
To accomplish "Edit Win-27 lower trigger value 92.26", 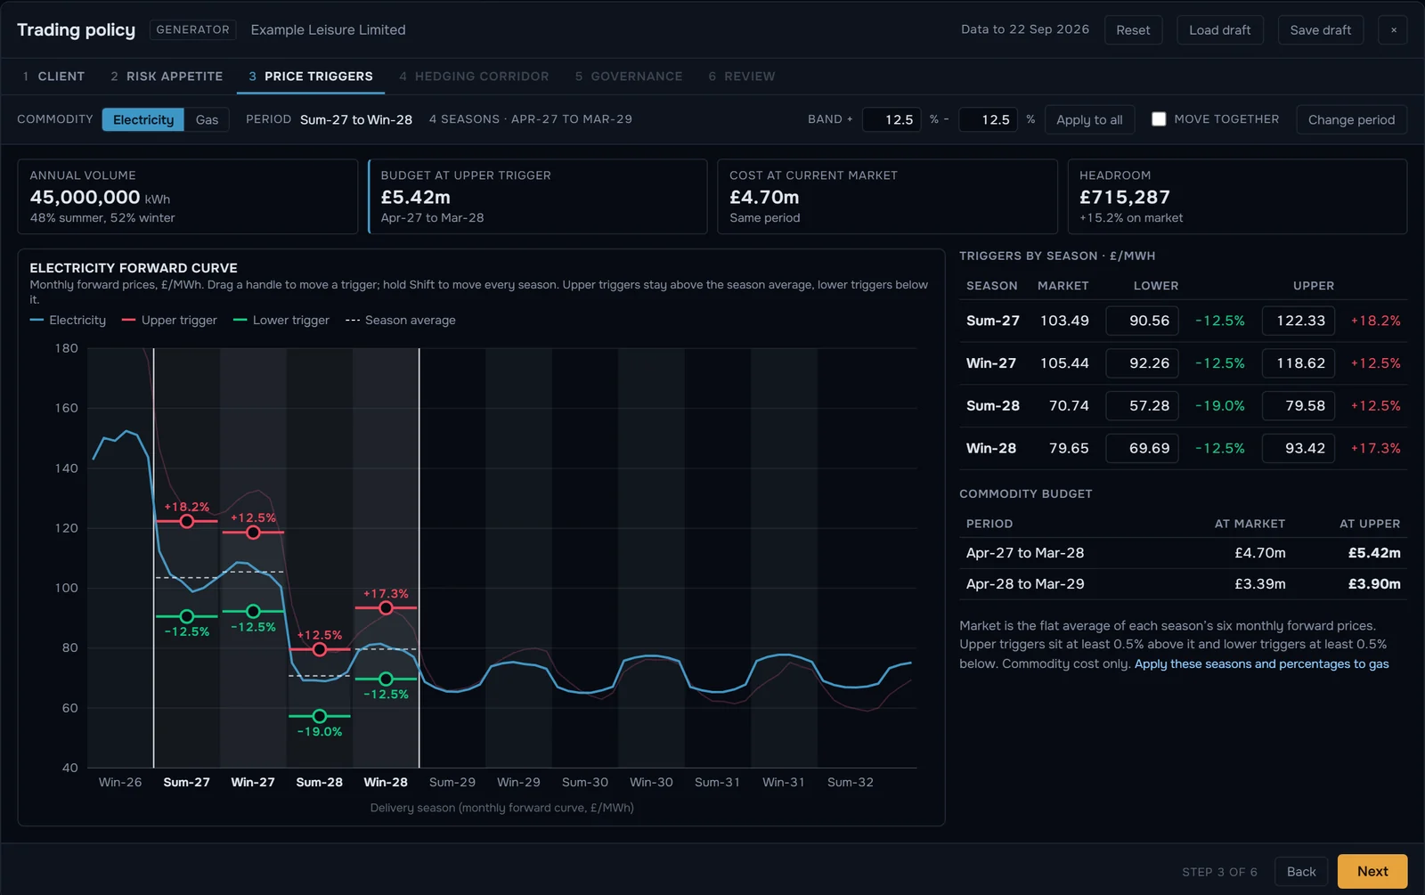I will click(1142, 363).
